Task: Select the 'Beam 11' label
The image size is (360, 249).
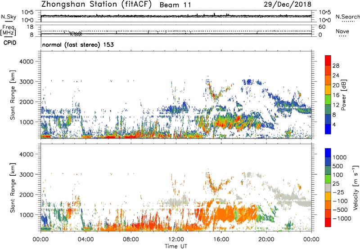Action: [x=175, y=5]
